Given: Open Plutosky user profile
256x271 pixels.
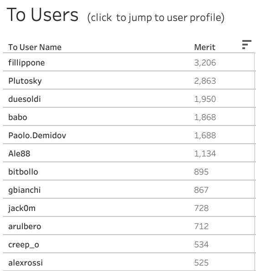Looking at the screenshot, I should click(x=25, y=81).
